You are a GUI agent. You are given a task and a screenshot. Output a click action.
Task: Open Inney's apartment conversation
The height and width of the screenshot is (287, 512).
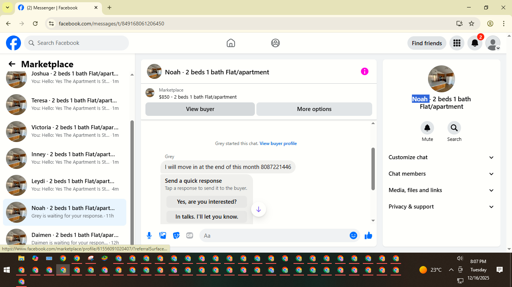tap(64, 158)
